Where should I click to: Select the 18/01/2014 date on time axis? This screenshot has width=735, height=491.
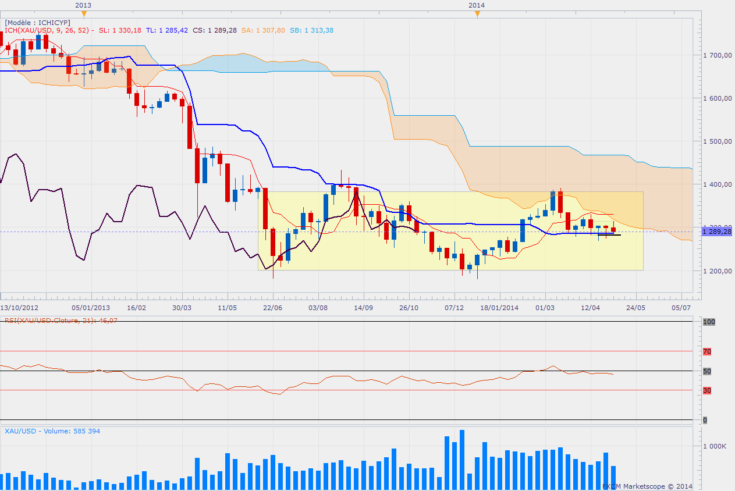(500, 307)
